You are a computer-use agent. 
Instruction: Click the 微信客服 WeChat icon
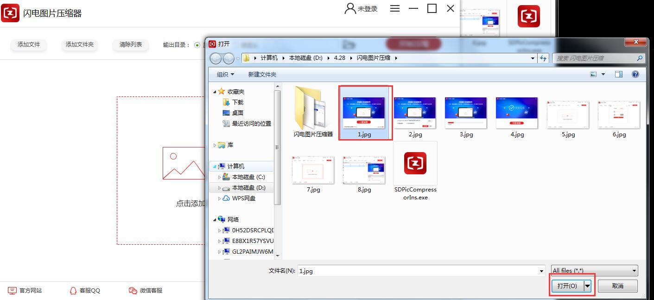133,291
